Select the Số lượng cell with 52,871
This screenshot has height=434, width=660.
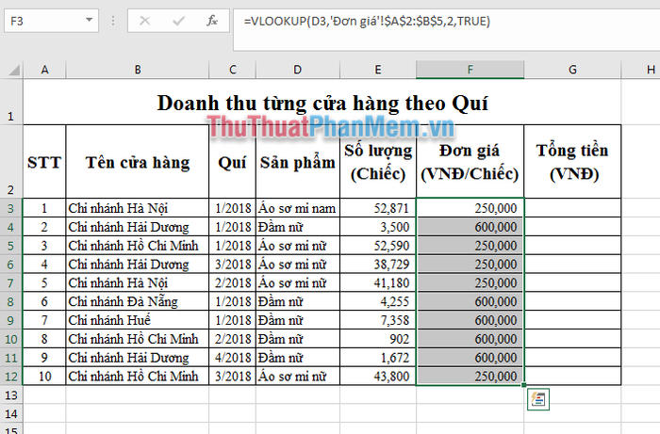click(x=377, y=208)
